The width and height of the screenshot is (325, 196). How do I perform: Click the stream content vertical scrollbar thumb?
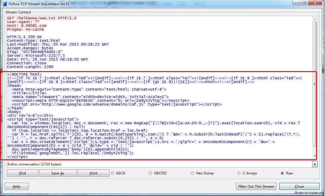point(315,84)
